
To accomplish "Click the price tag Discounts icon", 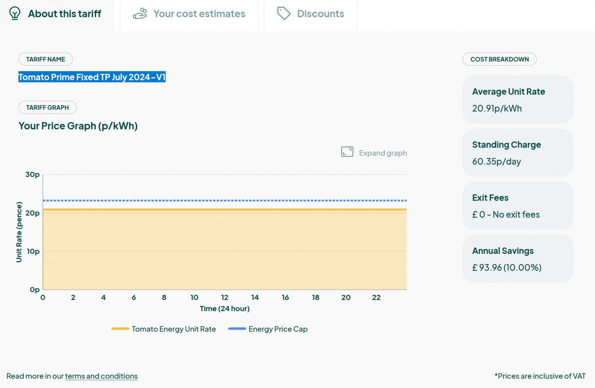I will point(284,13).
